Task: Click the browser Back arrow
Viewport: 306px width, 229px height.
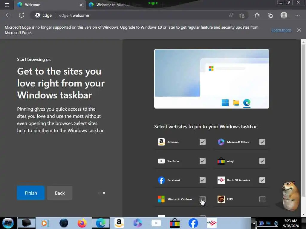Action: (x=8, y=15)
